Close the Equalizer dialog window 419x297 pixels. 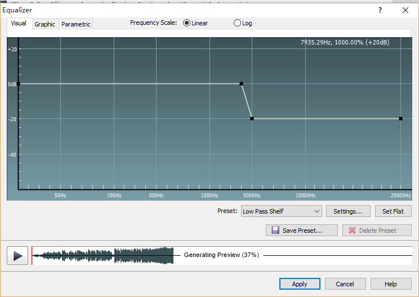tap(405, 10)
